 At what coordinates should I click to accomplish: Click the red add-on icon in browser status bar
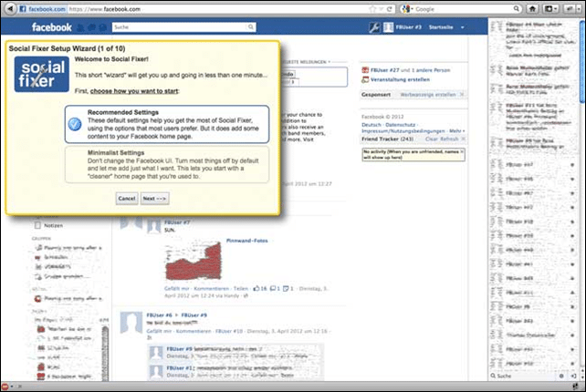(x=5, y=387)
